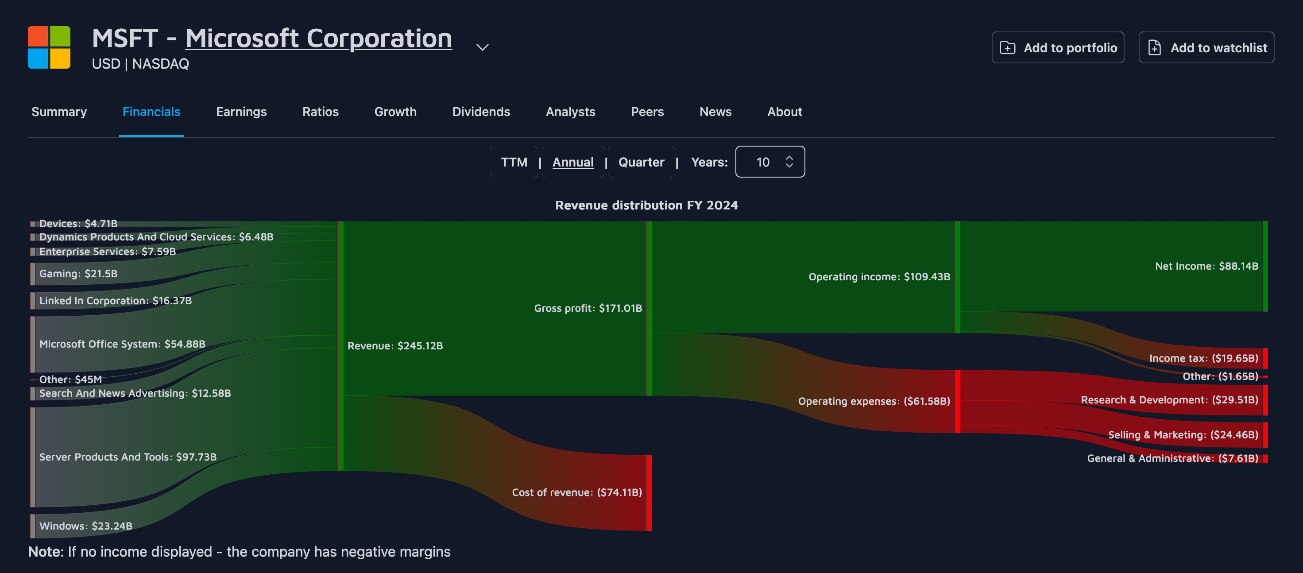Click the Operating income: $109.43B flow

(879, 277)
